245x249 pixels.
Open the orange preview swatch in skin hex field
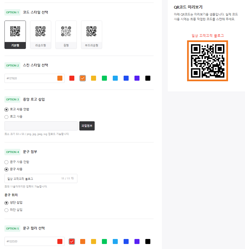(60, 78)
